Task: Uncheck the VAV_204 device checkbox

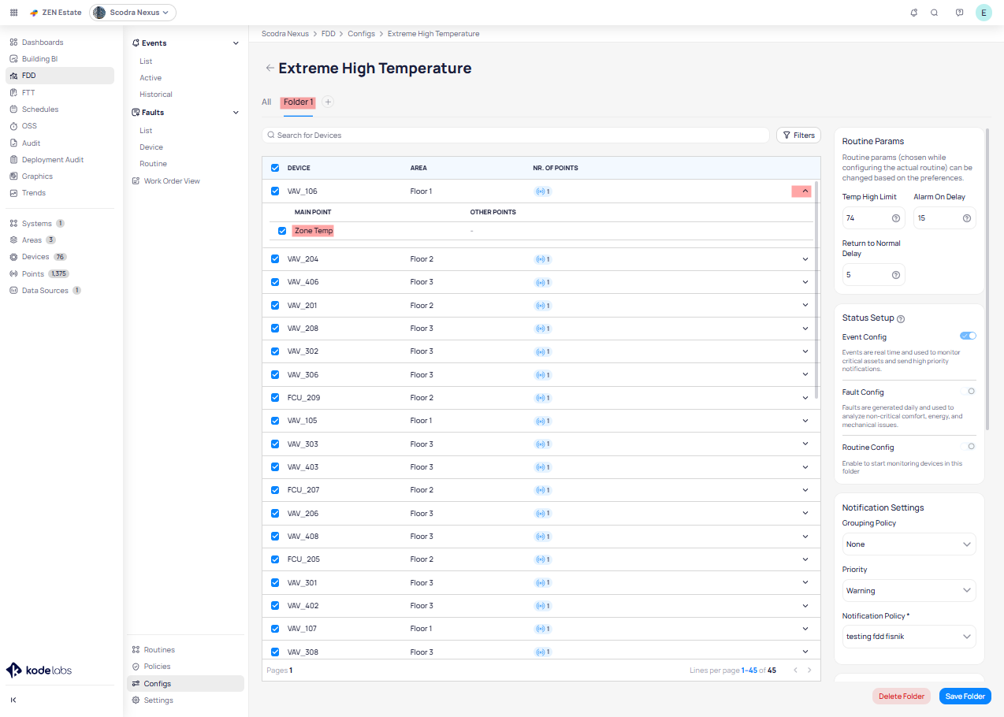Action: point(275,259)
